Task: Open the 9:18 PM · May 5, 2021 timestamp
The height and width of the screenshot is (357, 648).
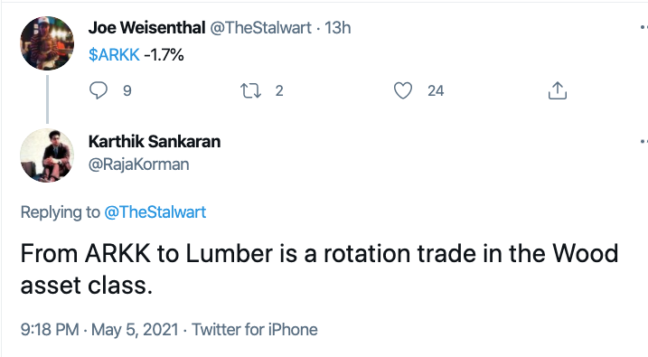Action: pos(99,330)
